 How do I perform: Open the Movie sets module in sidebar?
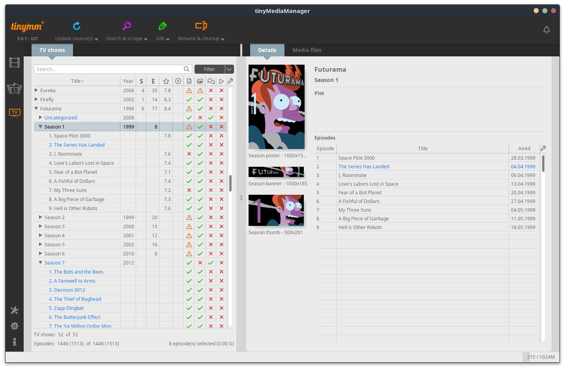(15, 88)
